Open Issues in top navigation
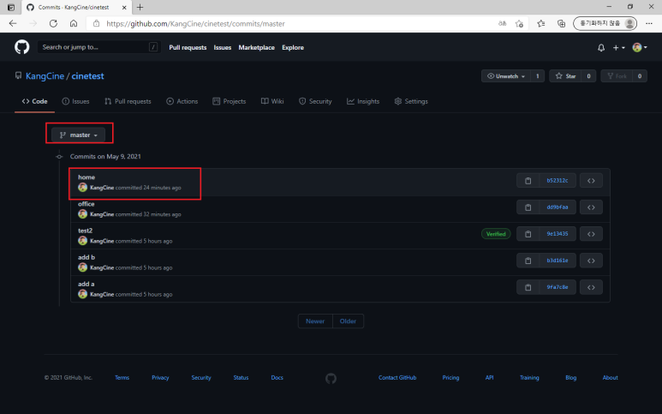The height and width of the screenshot is (414, 662). tap(223, 48)
